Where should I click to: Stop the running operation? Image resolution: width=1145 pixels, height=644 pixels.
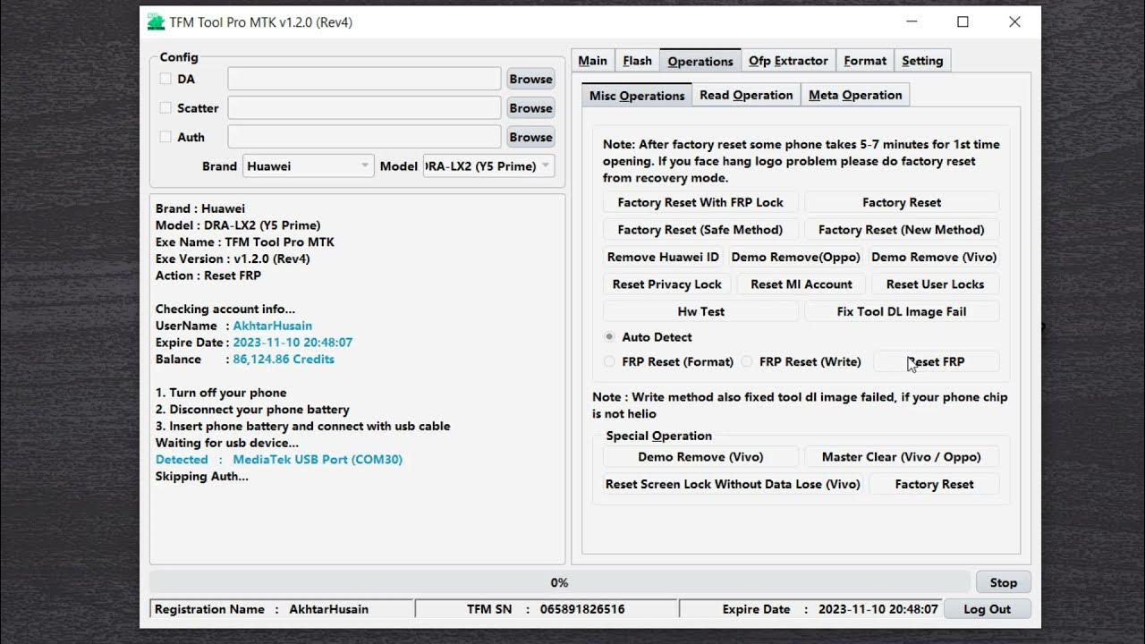(x=1004, y=582)
